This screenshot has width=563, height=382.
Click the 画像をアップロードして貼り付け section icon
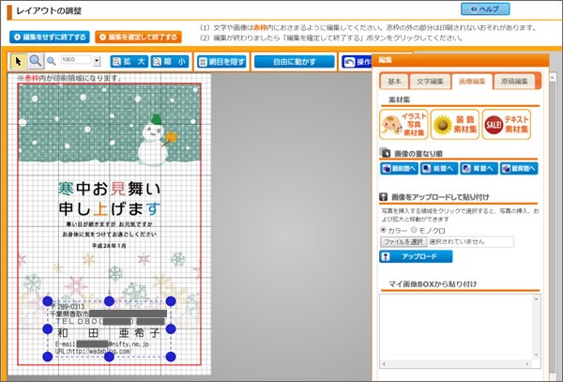384,197
